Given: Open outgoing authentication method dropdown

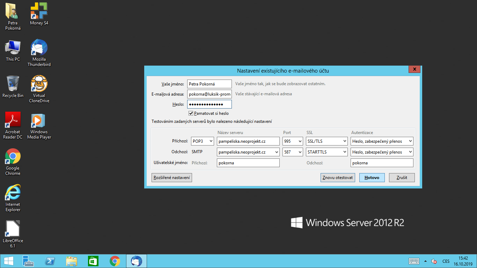Looking at the screenshot, I should (382, 152).
